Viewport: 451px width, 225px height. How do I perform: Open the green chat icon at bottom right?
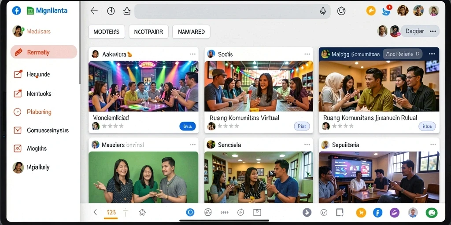point(432,213)
